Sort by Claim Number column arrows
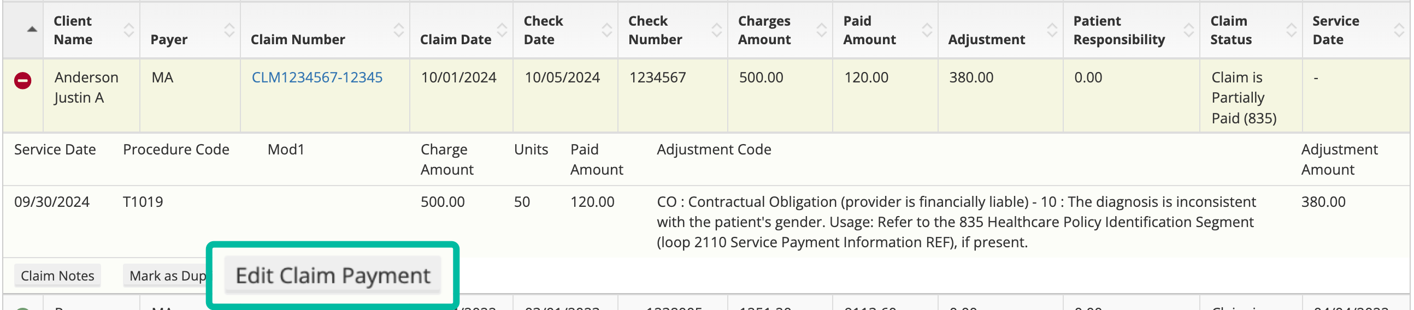Screen dimensions: 1414x310 click(399, 30)
